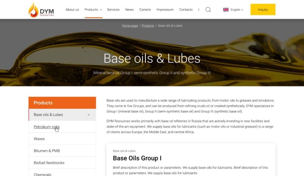Open the Base Oils Group I heading

[137, 158]
